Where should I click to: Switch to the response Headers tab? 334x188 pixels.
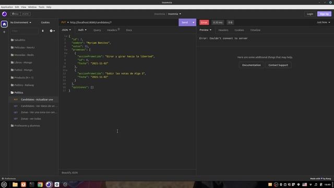click(x=223, y=30)
